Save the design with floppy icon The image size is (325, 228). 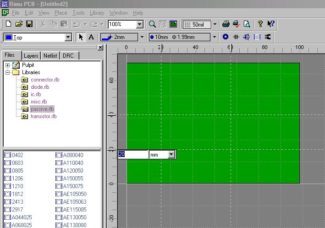pyautogui.click(x=29, y=24)
